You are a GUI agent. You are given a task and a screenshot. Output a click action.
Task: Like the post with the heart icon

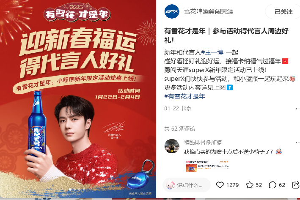click(x=220, y=185)
